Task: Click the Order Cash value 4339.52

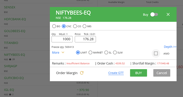Action: (x=120, y=64)
